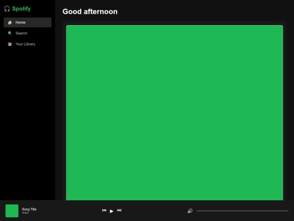The height and width of the screenshot is (221, 294).
Task: Click the Good afternoon heading
Action: [90, 11]
